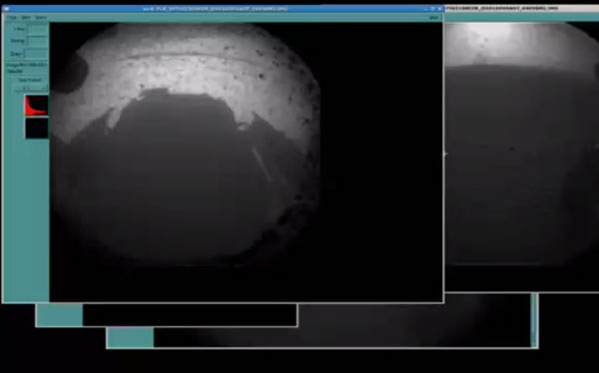Open the window menu icon in title bar
Viewport: 599px width, 373px height.
[7, 8]
